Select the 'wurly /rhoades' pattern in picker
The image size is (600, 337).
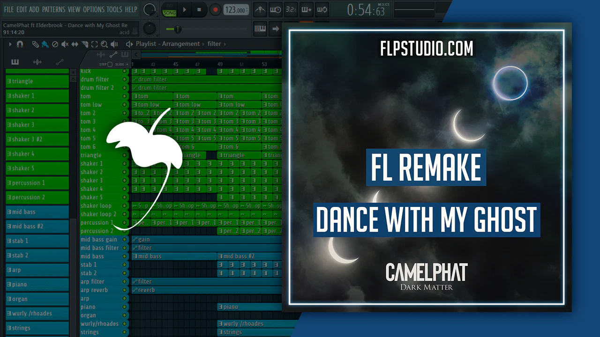click(x=37, y=313)
